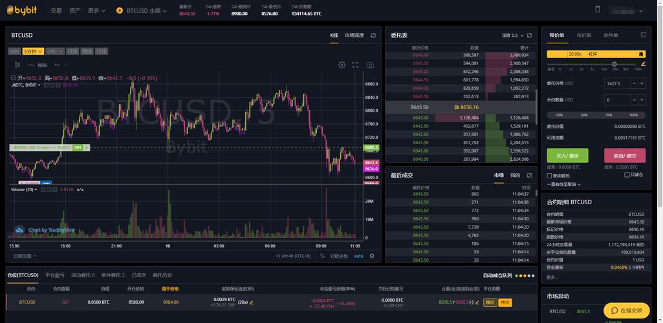The image size is (663, 323).
Task: Open the BTCUSD 永续 contract selector
Action: (x=142, y=10)
